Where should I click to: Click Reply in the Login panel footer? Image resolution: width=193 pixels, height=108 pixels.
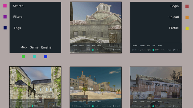[169, 50]
